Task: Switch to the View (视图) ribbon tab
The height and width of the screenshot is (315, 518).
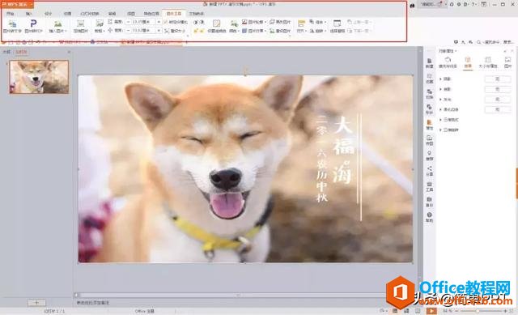Action: [131, 14]
